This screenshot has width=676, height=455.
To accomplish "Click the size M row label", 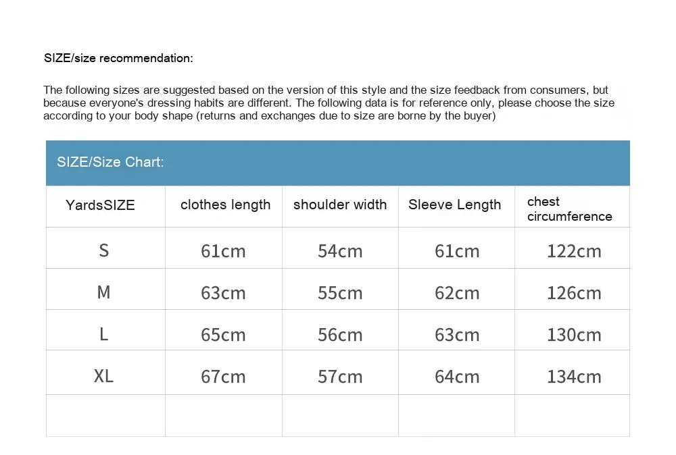I will coord(103,292).
